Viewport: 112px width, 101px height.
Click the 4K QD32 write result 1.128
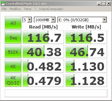[x=86, y=80]
